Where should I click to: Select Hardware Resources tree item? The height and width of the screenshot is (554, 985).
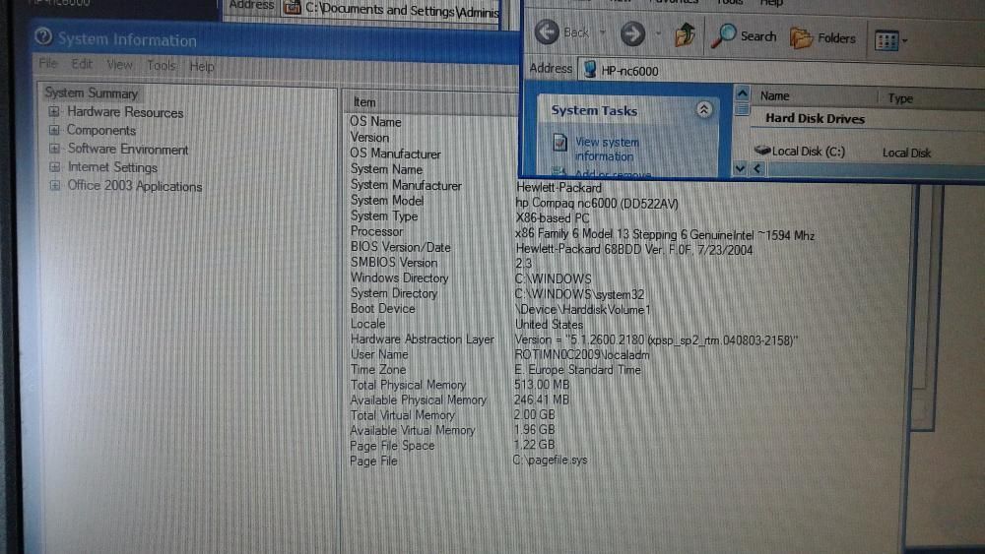(125, 112)
